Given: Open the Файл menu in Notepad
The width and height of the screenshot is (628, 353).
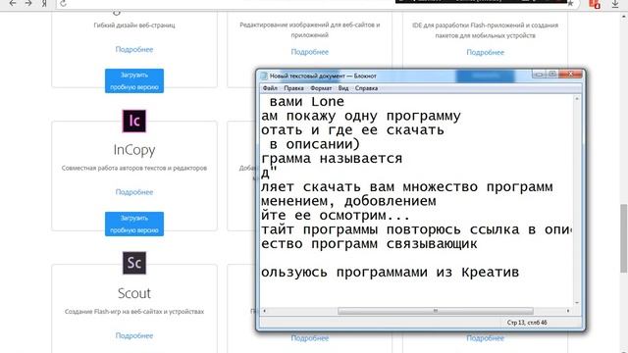Looking at the screenshot, I should 270,88.
